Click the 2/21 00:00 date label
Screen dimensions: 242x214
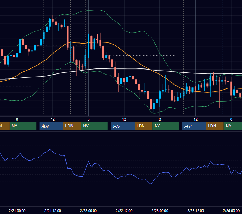coord(17,210)
